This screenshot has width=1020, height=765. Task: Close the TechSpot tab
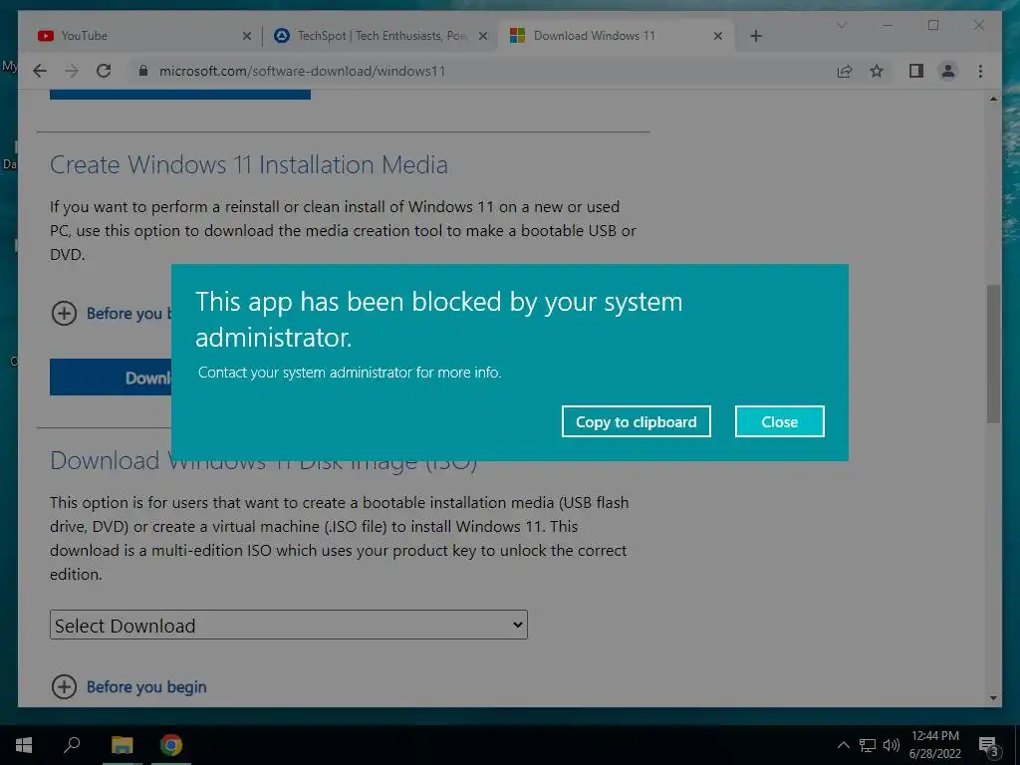point(483,36)
